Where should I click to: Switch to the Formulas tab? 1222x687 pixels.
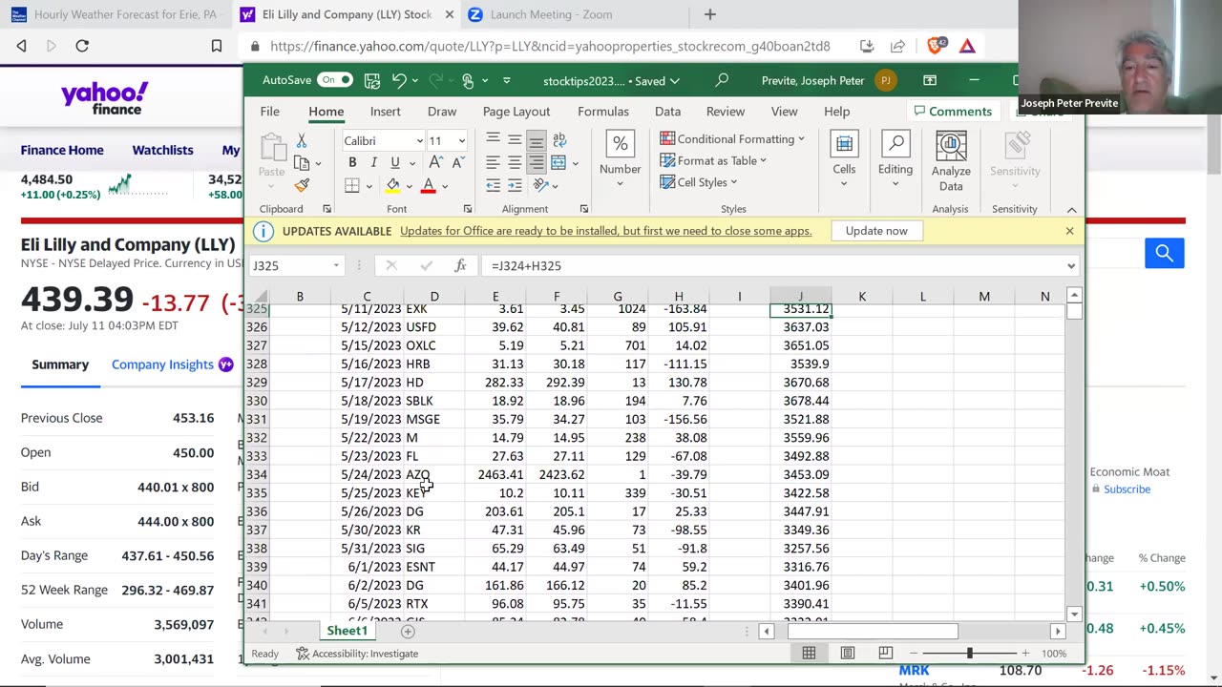click(x=603, y=112)
